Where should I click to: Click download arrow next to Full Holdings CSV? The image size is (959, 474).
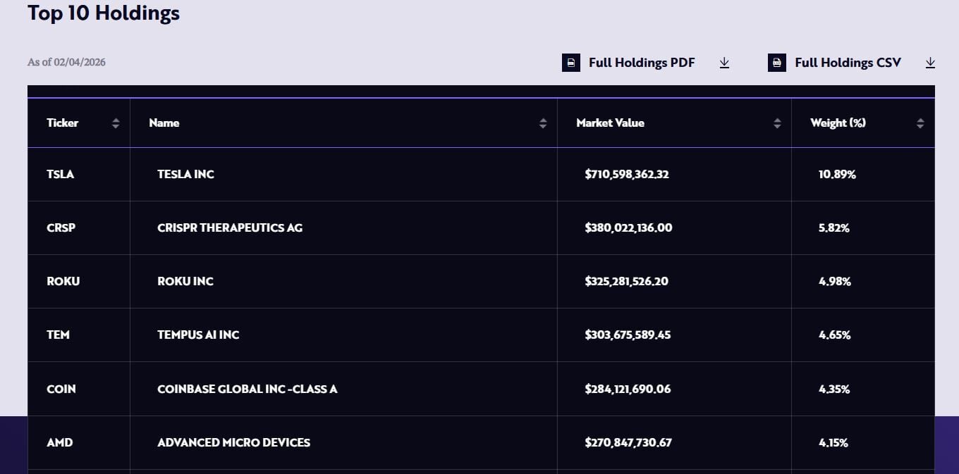coord(930,63)
